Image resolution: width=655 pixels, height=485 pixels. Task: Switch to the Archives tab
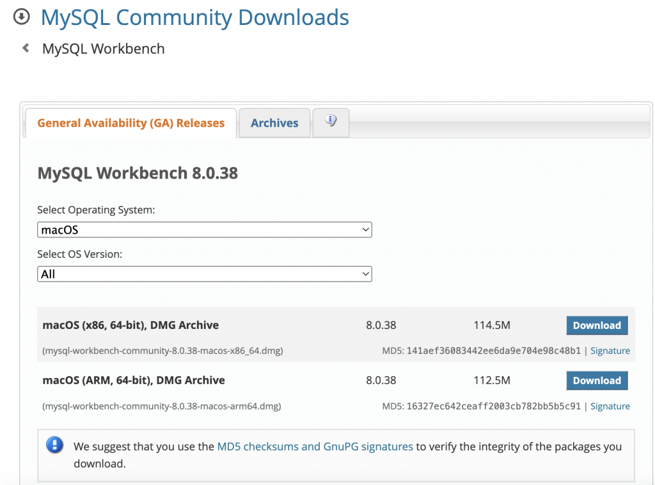274,123
